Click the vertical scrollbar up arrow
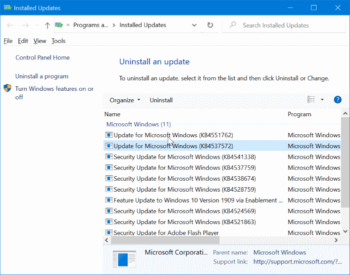The image size is (350, 275). 345,114
